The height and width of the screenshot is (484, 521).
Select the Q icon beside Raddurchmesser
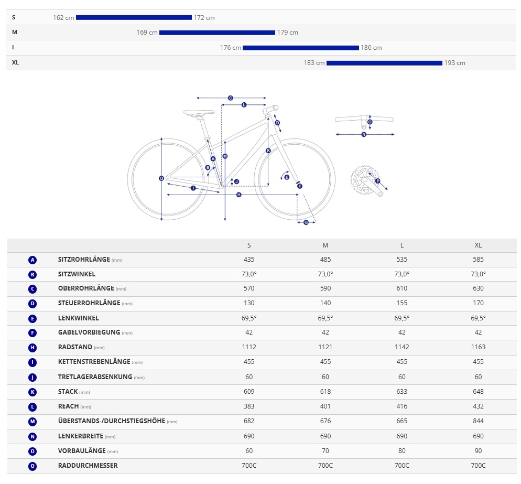(x=32, y=466)
